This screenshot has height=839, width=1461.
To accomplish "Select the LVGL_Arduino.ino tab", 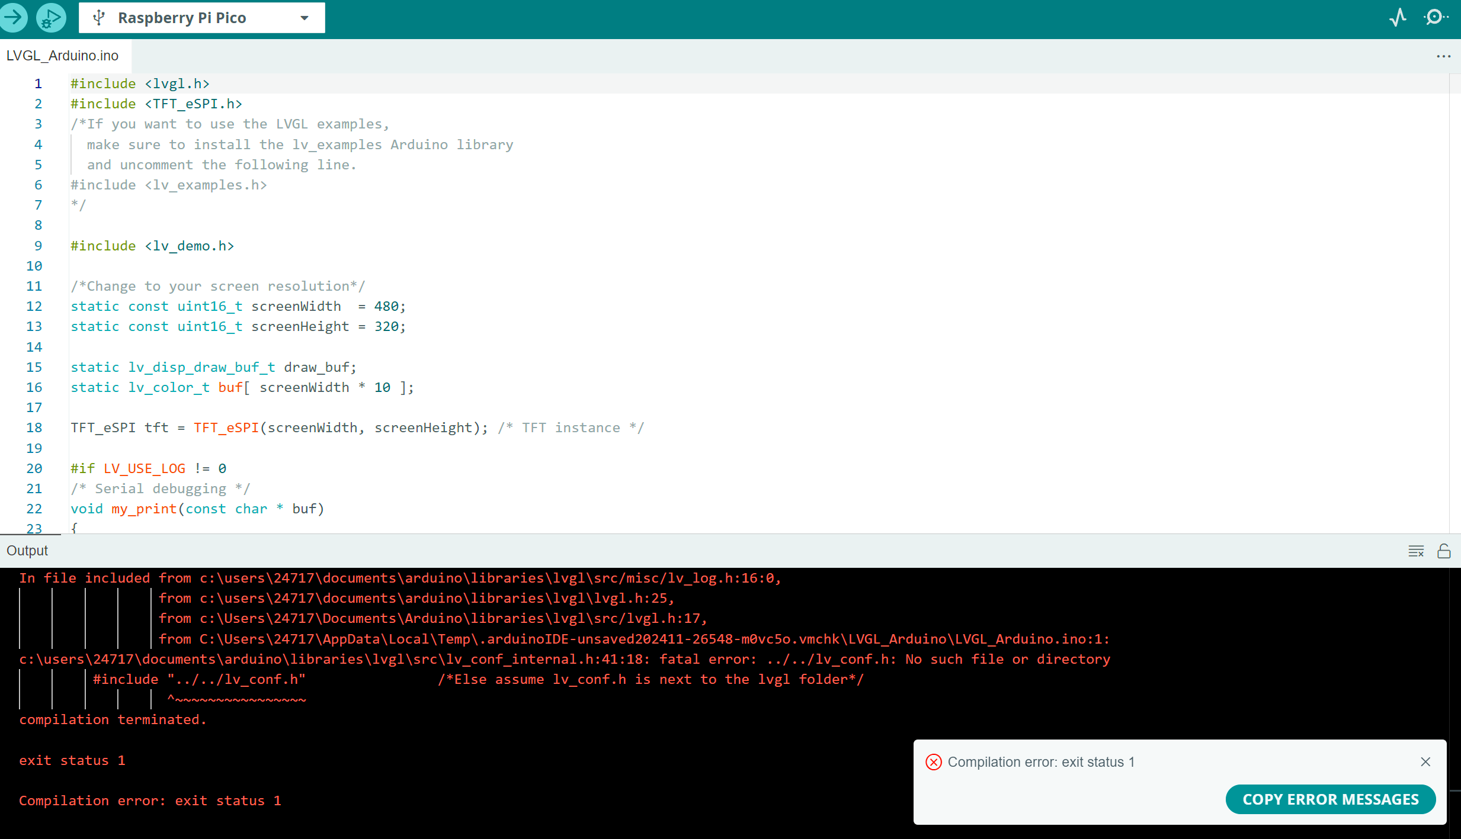I will [62, 55].
